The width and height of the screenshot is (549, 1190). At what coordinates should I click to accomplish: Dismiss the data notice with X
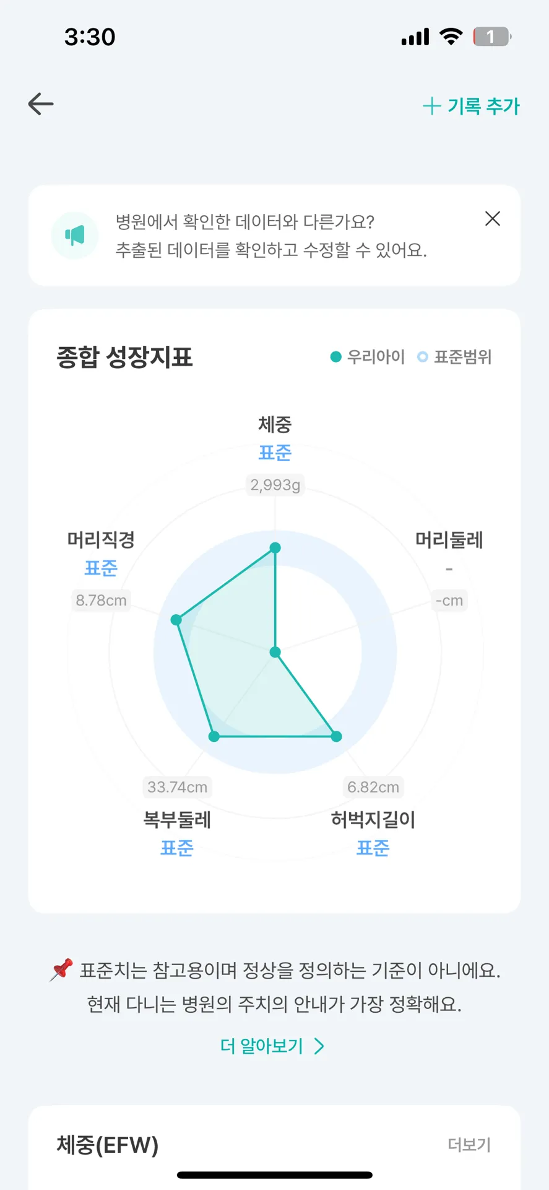coord(493,218)
